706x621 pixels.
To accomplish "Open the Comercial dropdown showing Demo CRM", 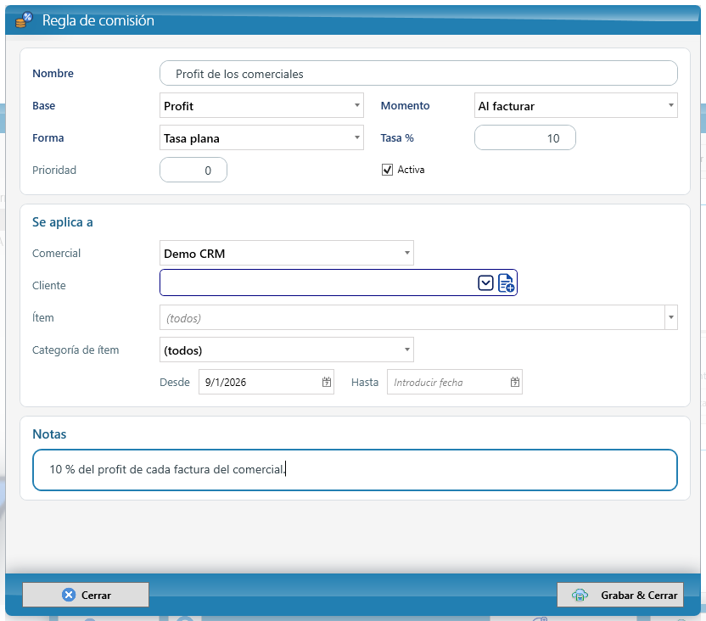I will (287, 254).
